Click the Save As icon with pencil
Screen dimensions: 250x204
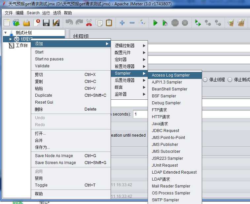click(x=56, y=23)
